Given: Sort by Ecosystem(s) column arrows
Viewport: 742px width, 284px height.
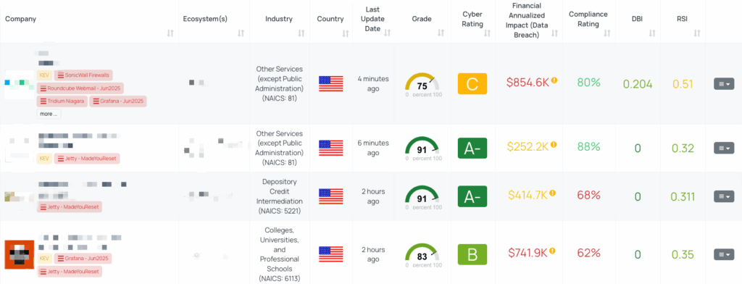Looking at the screenshot, I should coord(241,33).
